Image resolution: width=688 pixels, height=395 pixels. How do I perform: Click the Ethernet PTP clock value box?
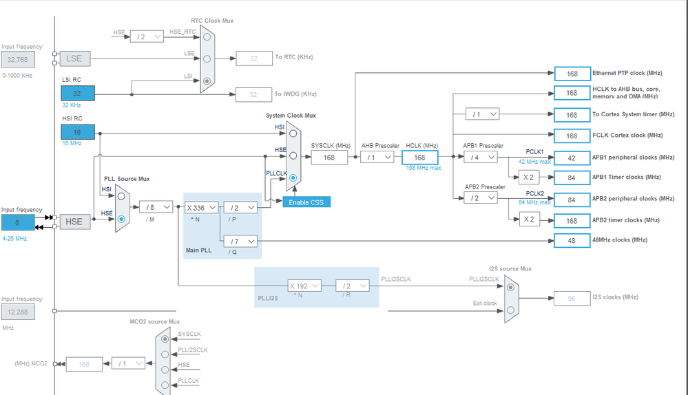572,74
